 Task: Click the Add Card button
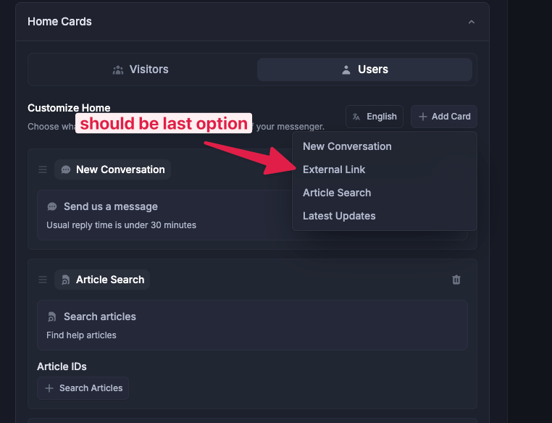(444, 117)
